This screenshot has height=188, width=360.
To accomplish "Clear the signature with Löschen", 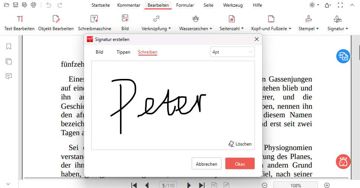I will [240, 144].
